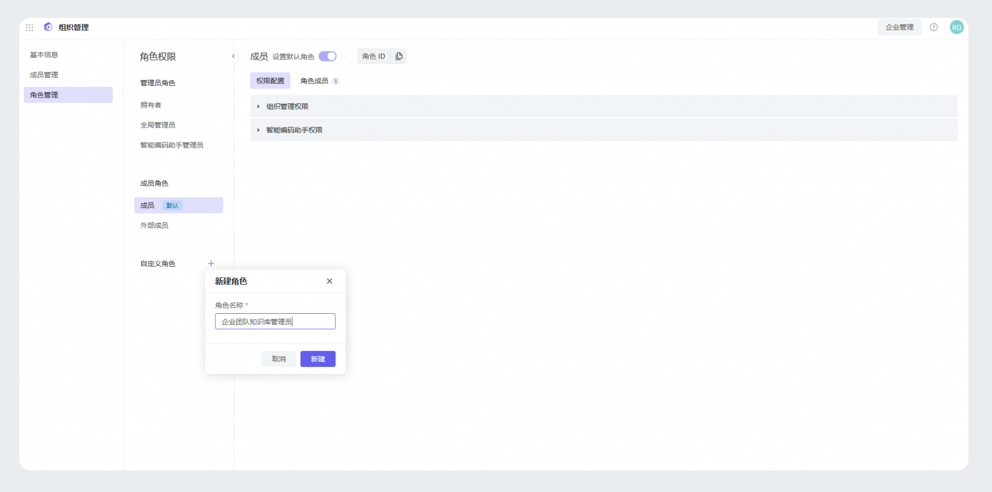Click the 新建 button in dialog

318,359
